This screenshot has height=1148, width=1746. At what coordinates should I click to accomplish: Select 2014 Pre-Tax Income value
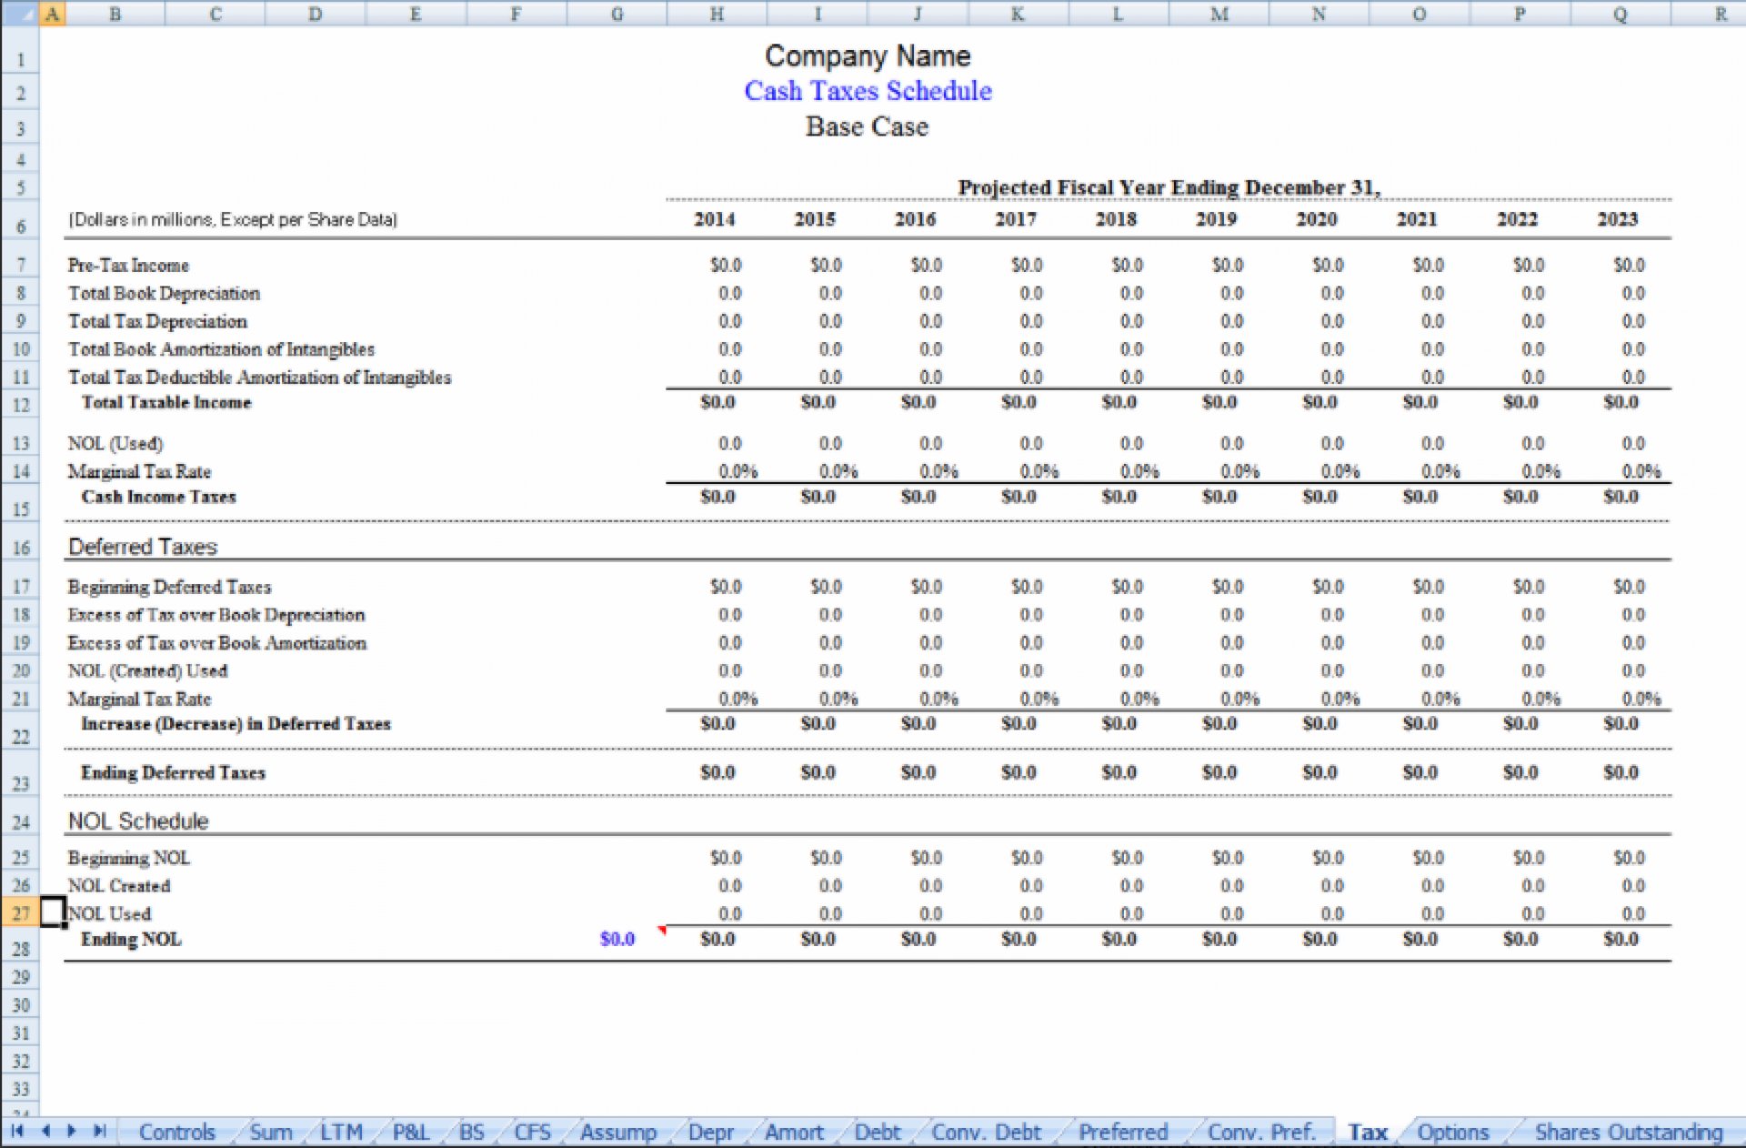[726, 266]
